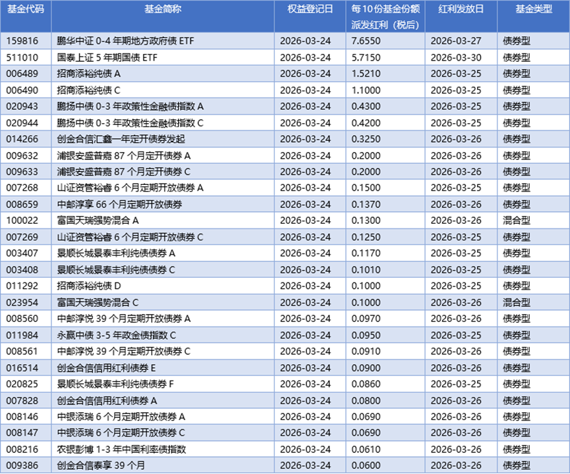Image resolution: width=570 pixels, height=474 pixels.
Task: Click fund name 富国天瑞强势混合 A
Action: (98, 221)
